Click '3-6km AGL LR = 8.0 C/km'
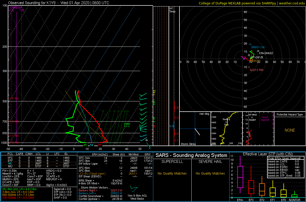Screen dimensions: 306x202 pyautogui.click(x=18, y=192)
